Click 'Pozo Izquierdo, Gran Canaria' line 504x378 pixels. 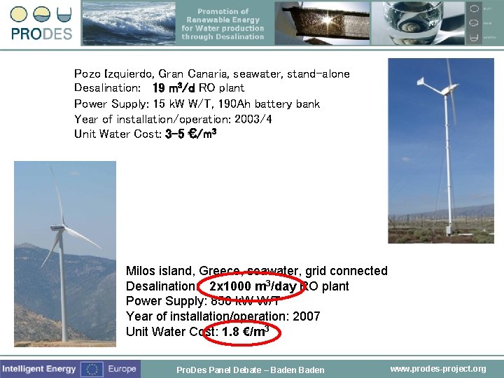click(212, 74)
